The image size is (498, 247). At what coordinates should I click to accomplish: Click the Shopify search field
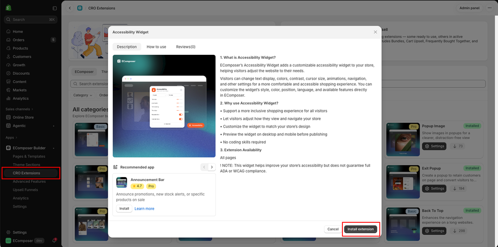(31, 20)
